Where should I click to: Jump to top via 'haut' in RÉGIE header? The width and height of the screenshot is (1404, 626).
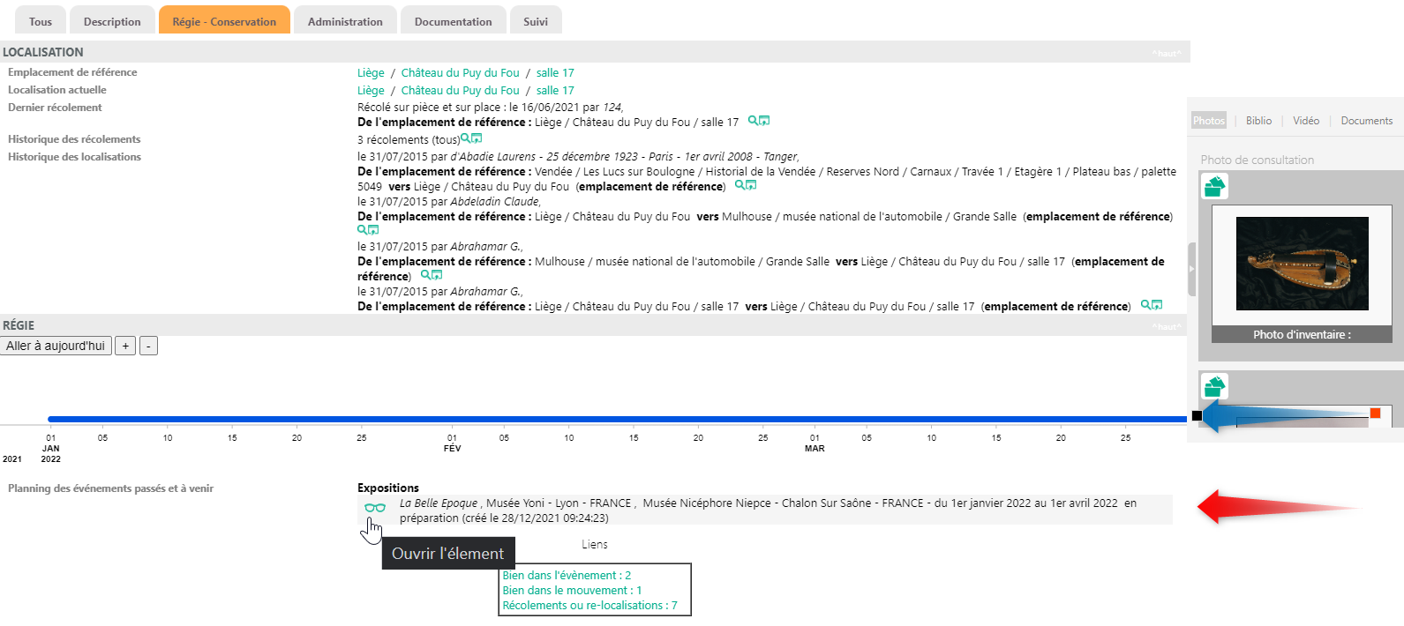(1166, 327)
